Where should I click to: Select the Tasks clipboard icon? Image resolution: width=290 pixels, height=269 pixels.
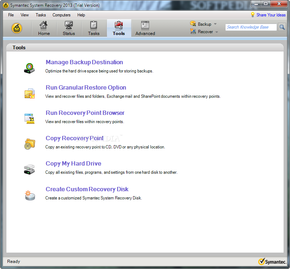[93, 25]
